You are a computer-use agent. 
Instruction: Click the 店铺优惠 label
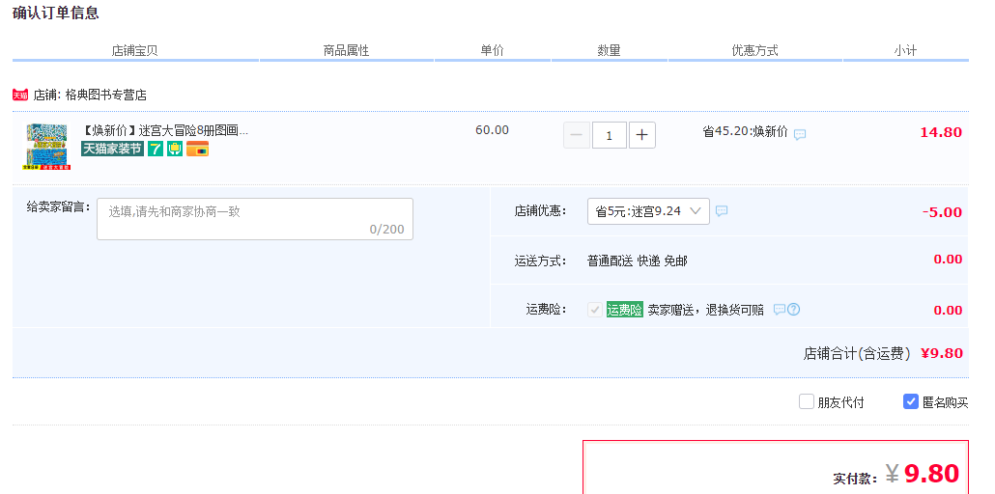point(540,211)
